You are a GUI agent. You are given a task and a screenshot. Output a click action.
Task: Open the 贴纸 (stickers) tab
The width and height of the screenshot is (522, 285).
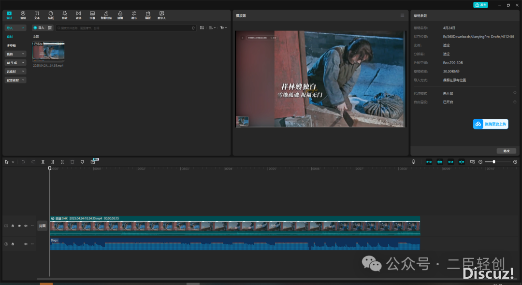(x=51, y=15)
